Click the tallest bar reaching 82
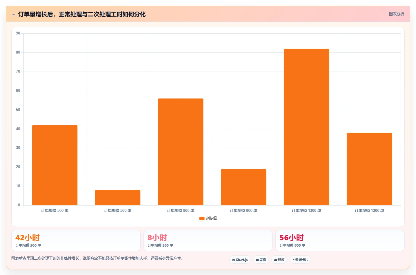This screenshot has width=416, height=275. 306,127
